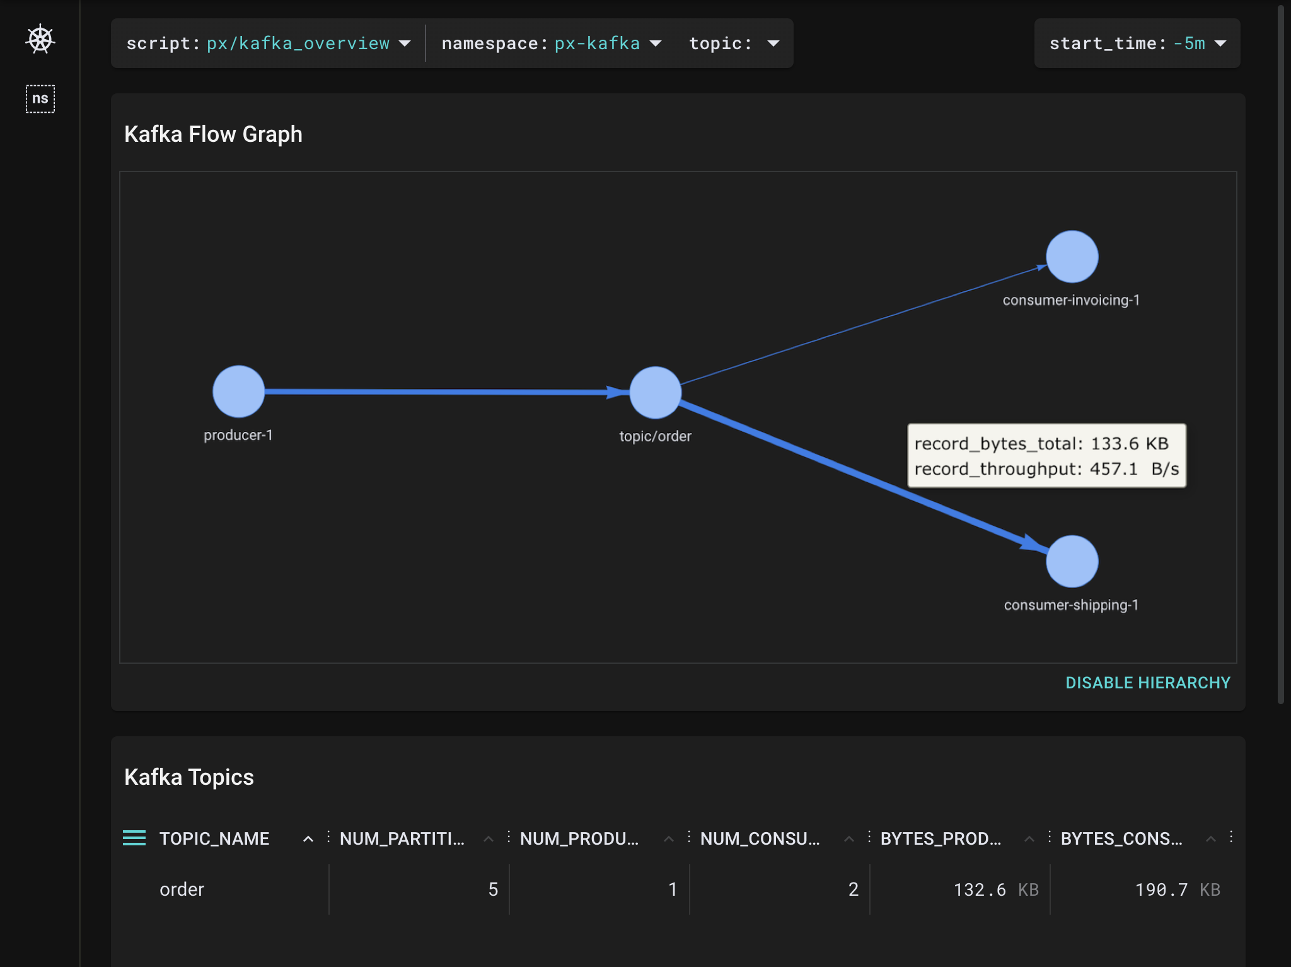The width and height of the screenshot is (1291, 967).
Task: Select the consumer-shipping-1 node circle
Action: coord(1072,561)
